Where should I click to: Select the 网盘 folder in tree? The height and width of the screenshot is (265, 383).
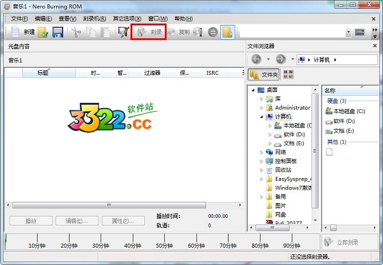[280, 215]
